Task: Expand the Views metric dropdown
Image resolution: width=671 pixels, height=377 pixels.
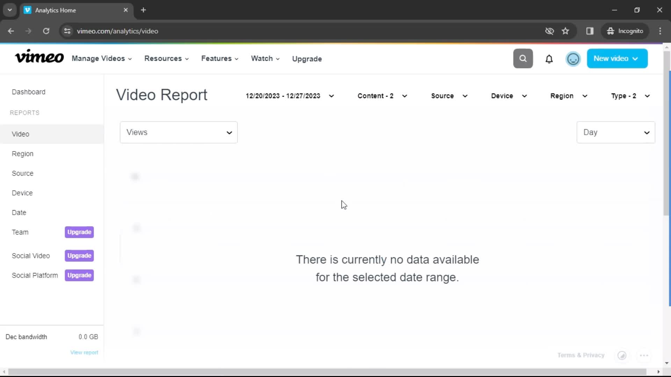Action: 179,133
